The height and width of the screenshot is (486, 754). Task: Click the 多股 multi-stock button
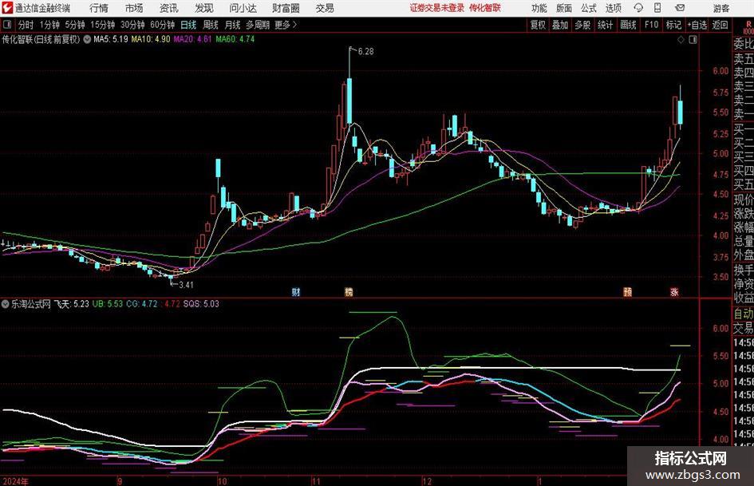tap(582, 25)
